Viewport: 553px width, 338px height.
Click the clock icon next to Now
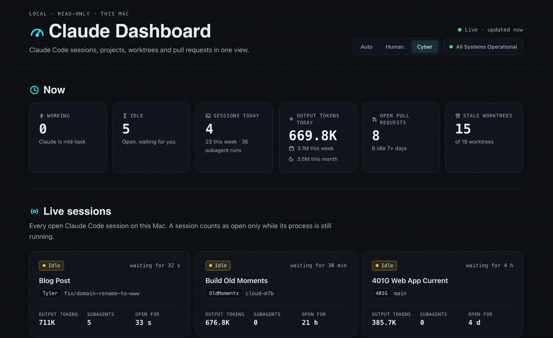(34, 90)
